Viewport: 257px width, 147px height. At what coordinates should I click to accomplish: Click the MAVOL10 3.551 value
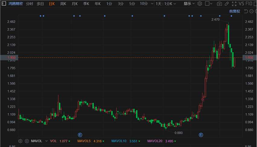point(133,141)
